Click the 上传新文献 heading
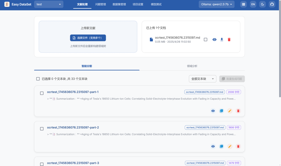Screen dimensions: 281x166 pyautogui.click(x=88, y=28)
